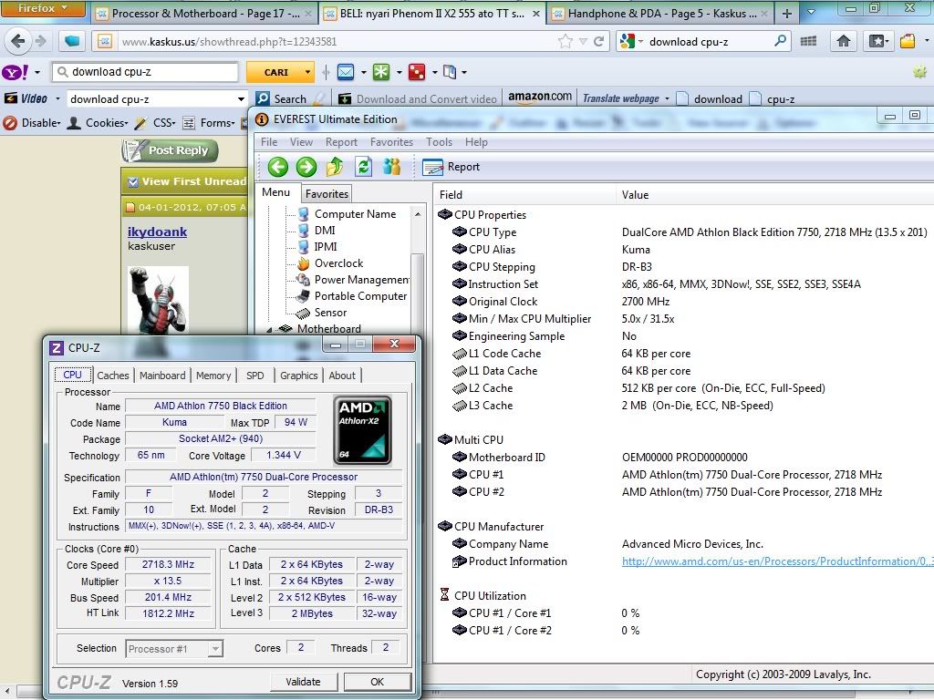This screenshot has height=700, width=934.
Task: Click EVEREST Up level arrow icon
Action: pyautogui.click(x=335, y=167)
